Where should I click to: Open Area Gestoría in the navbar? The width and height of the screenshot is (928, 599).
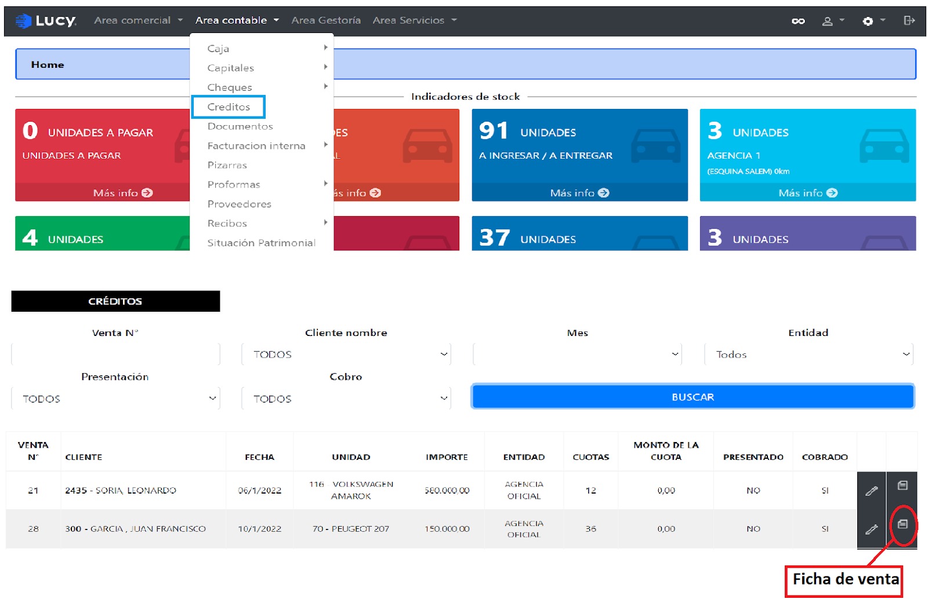(326, 20)
